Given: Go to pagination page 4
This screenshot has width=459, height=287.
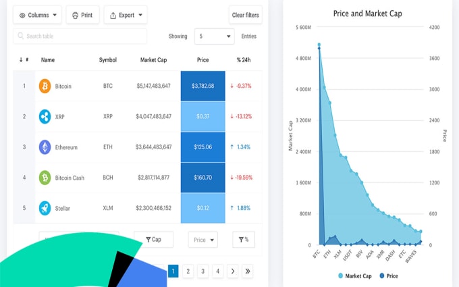Looking at the screenshot, I should coord(217,271).
